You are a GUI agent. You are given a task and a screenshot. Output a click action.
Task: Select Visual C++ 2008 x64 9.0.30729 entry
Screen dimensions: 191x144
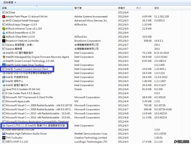pos(39,105)
